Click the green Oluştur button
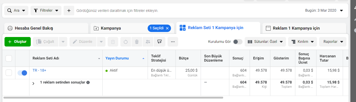 [x=17, y=42]
